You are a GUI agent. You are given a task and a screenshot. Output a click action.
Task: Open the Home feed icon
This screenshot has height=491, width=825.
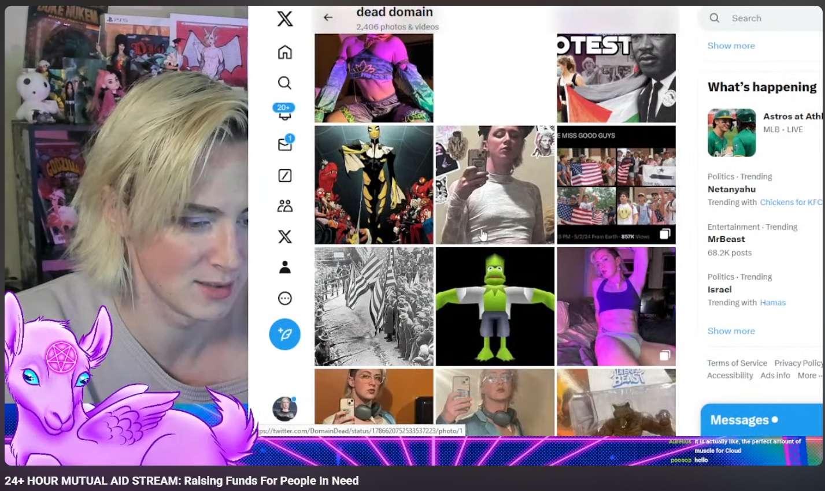coord(284,52)
